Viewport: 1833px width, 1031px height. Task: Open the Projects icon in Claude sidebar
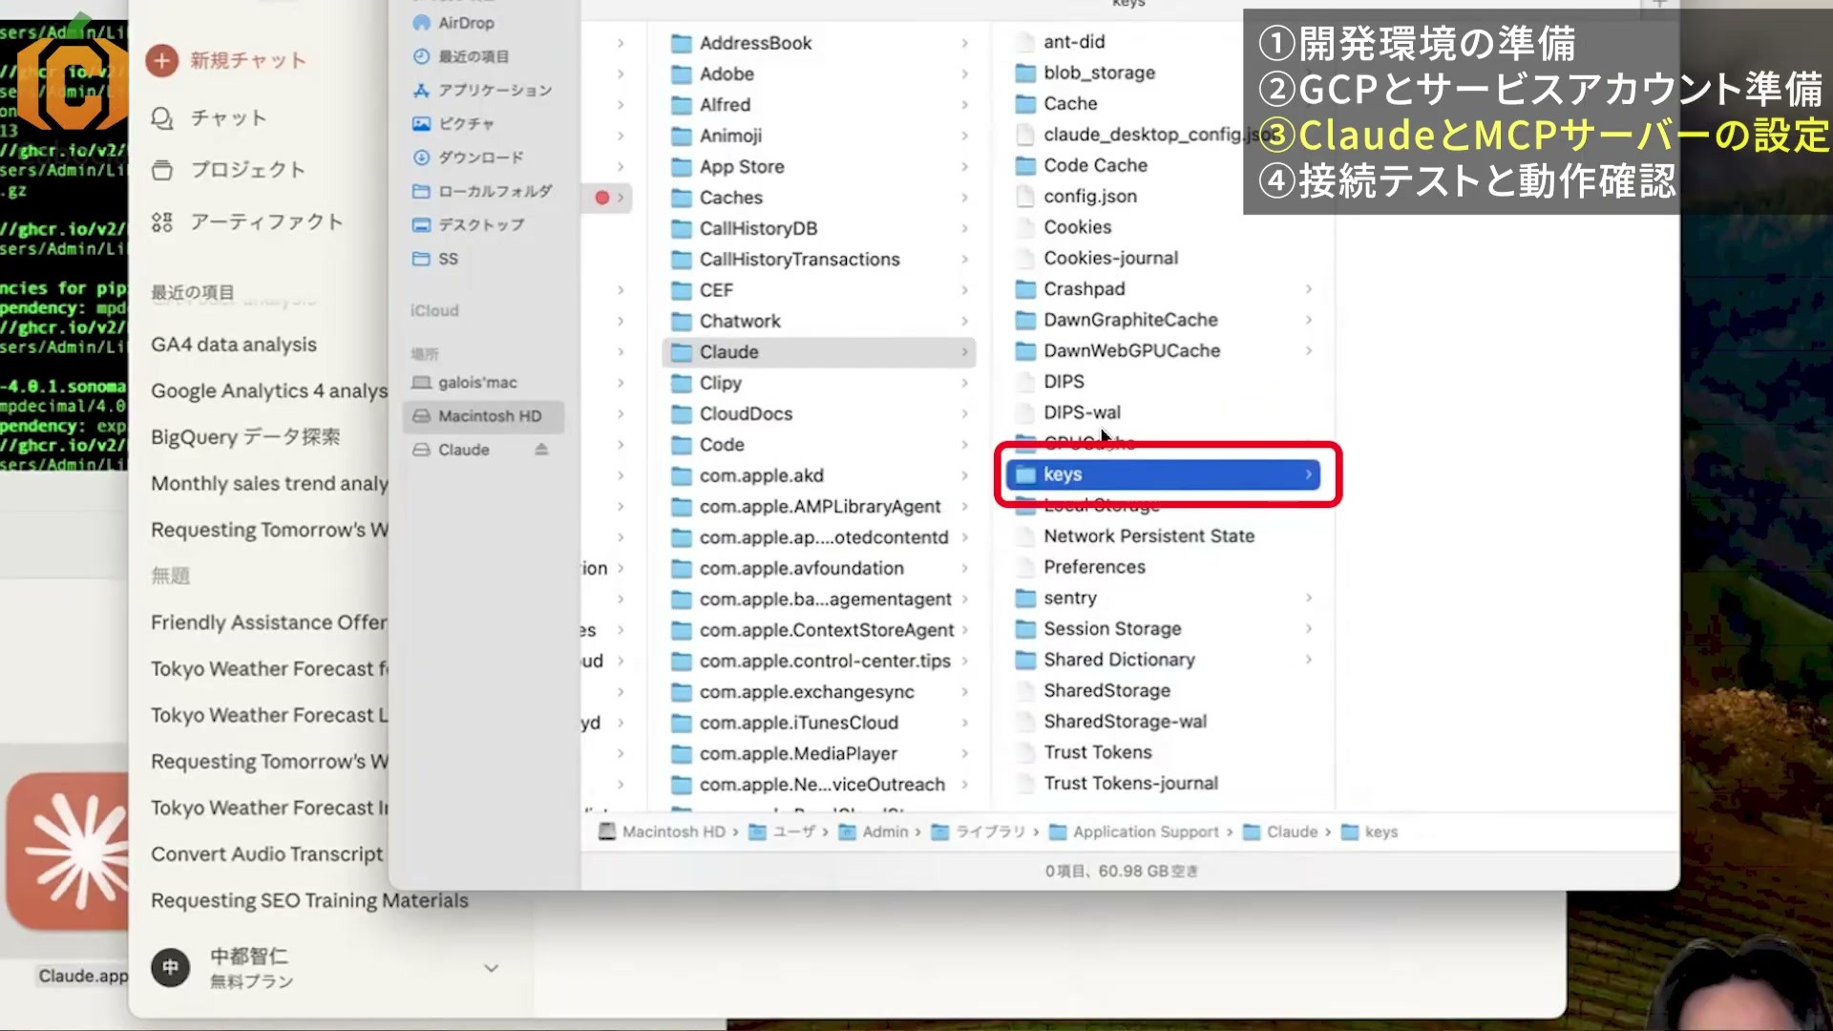pyautogui.click(x=162, y=170)
